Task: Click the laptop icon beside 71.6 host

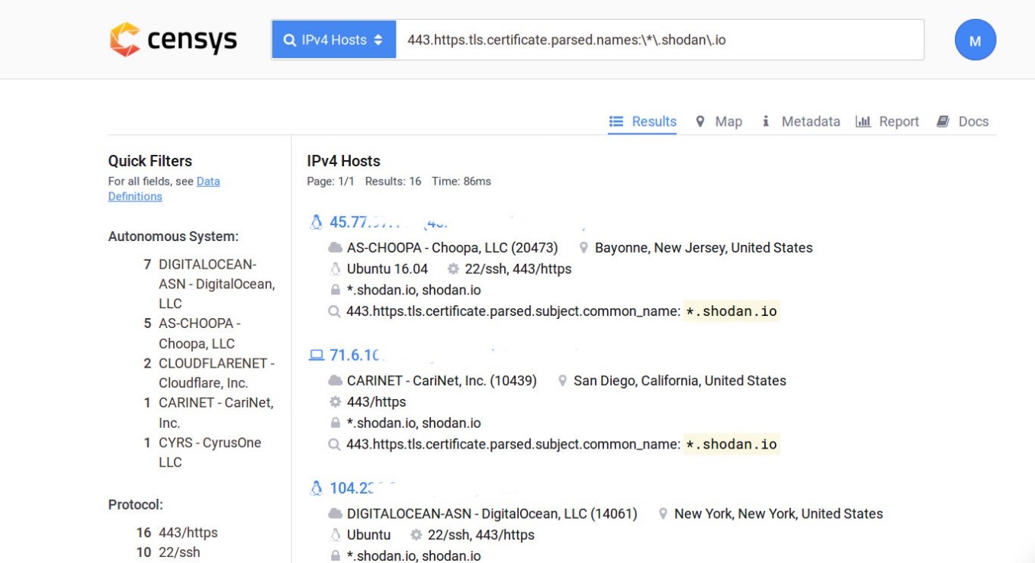Action: pyautogui.click(x=316, y=355)
